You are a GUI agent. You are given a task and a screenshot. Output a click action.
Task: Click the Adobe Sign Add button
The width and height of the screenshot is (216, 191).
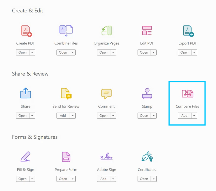click(x=104, y=179)
